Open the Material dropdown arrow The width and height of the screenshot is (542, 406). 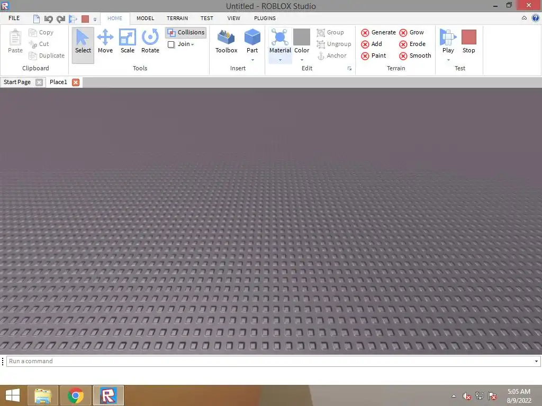280,60
